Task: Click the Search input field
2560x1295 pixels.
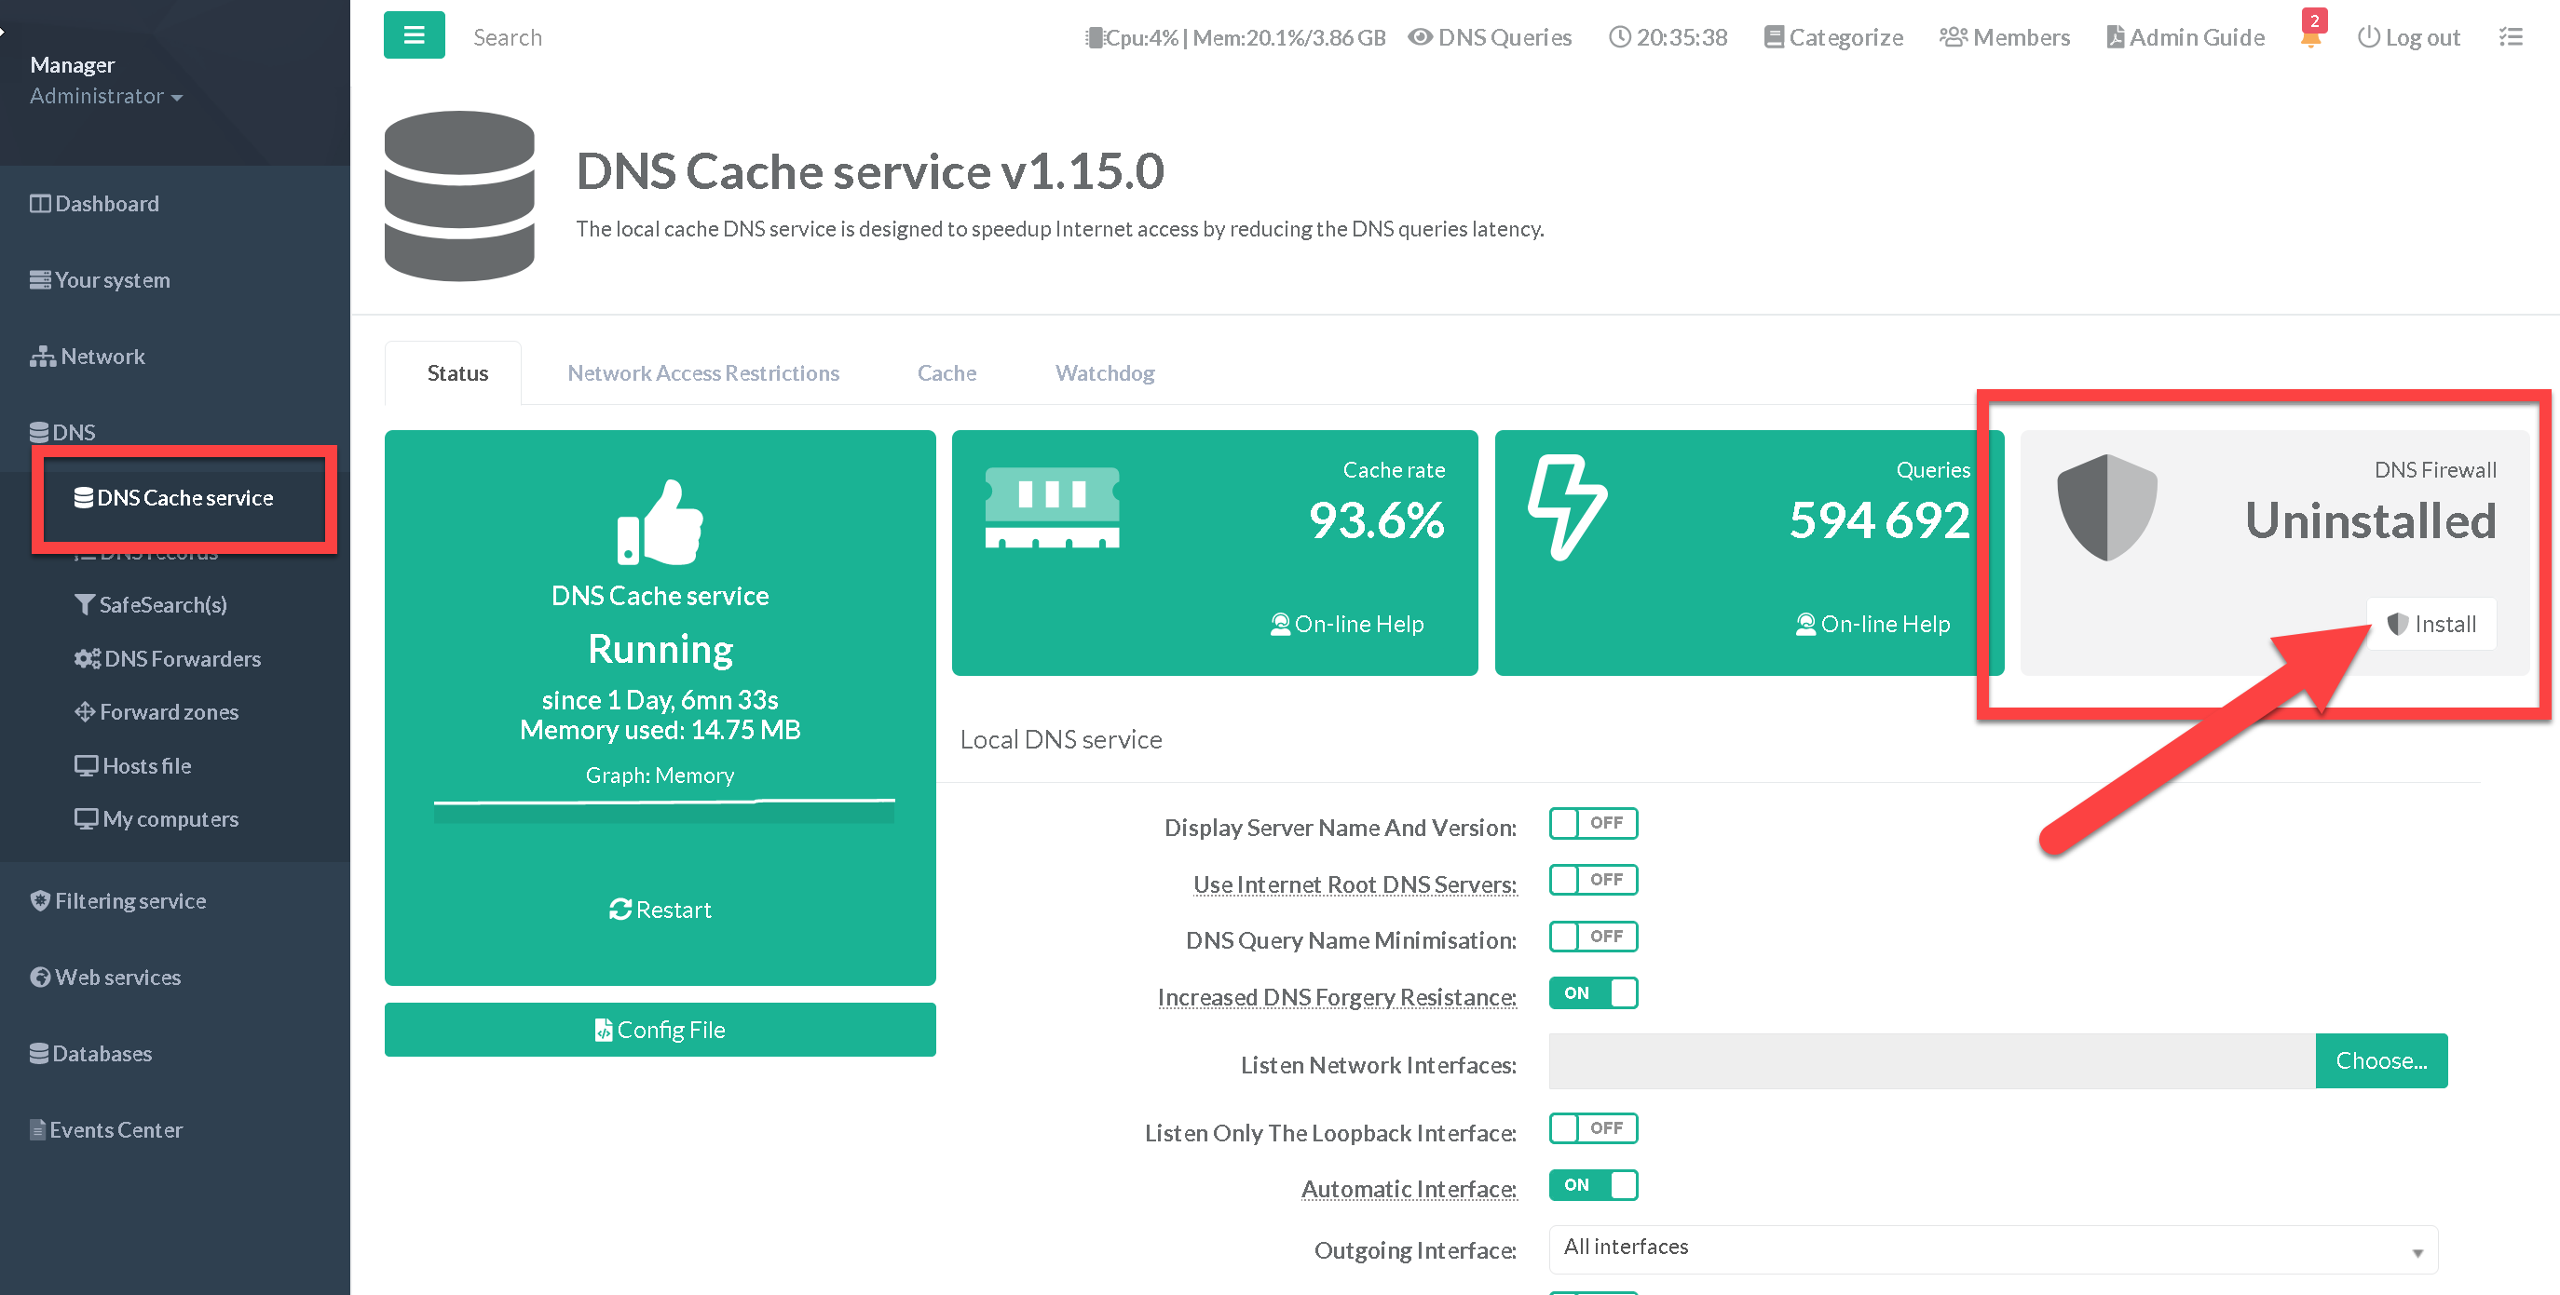Action: 508,36
